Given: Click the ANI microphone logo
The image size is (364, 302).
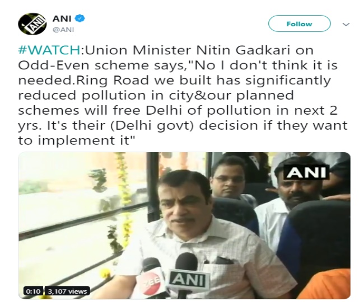Looking at the screenshot, I should 189,281.
